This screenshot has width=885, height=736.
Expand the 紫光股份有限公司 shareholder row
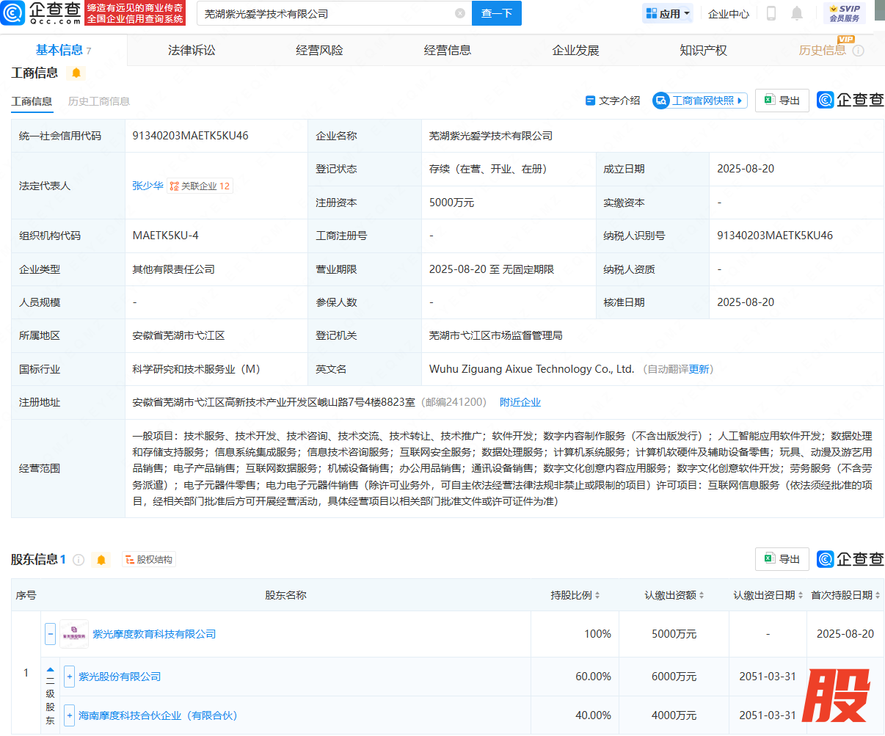[x=69, y=677]
